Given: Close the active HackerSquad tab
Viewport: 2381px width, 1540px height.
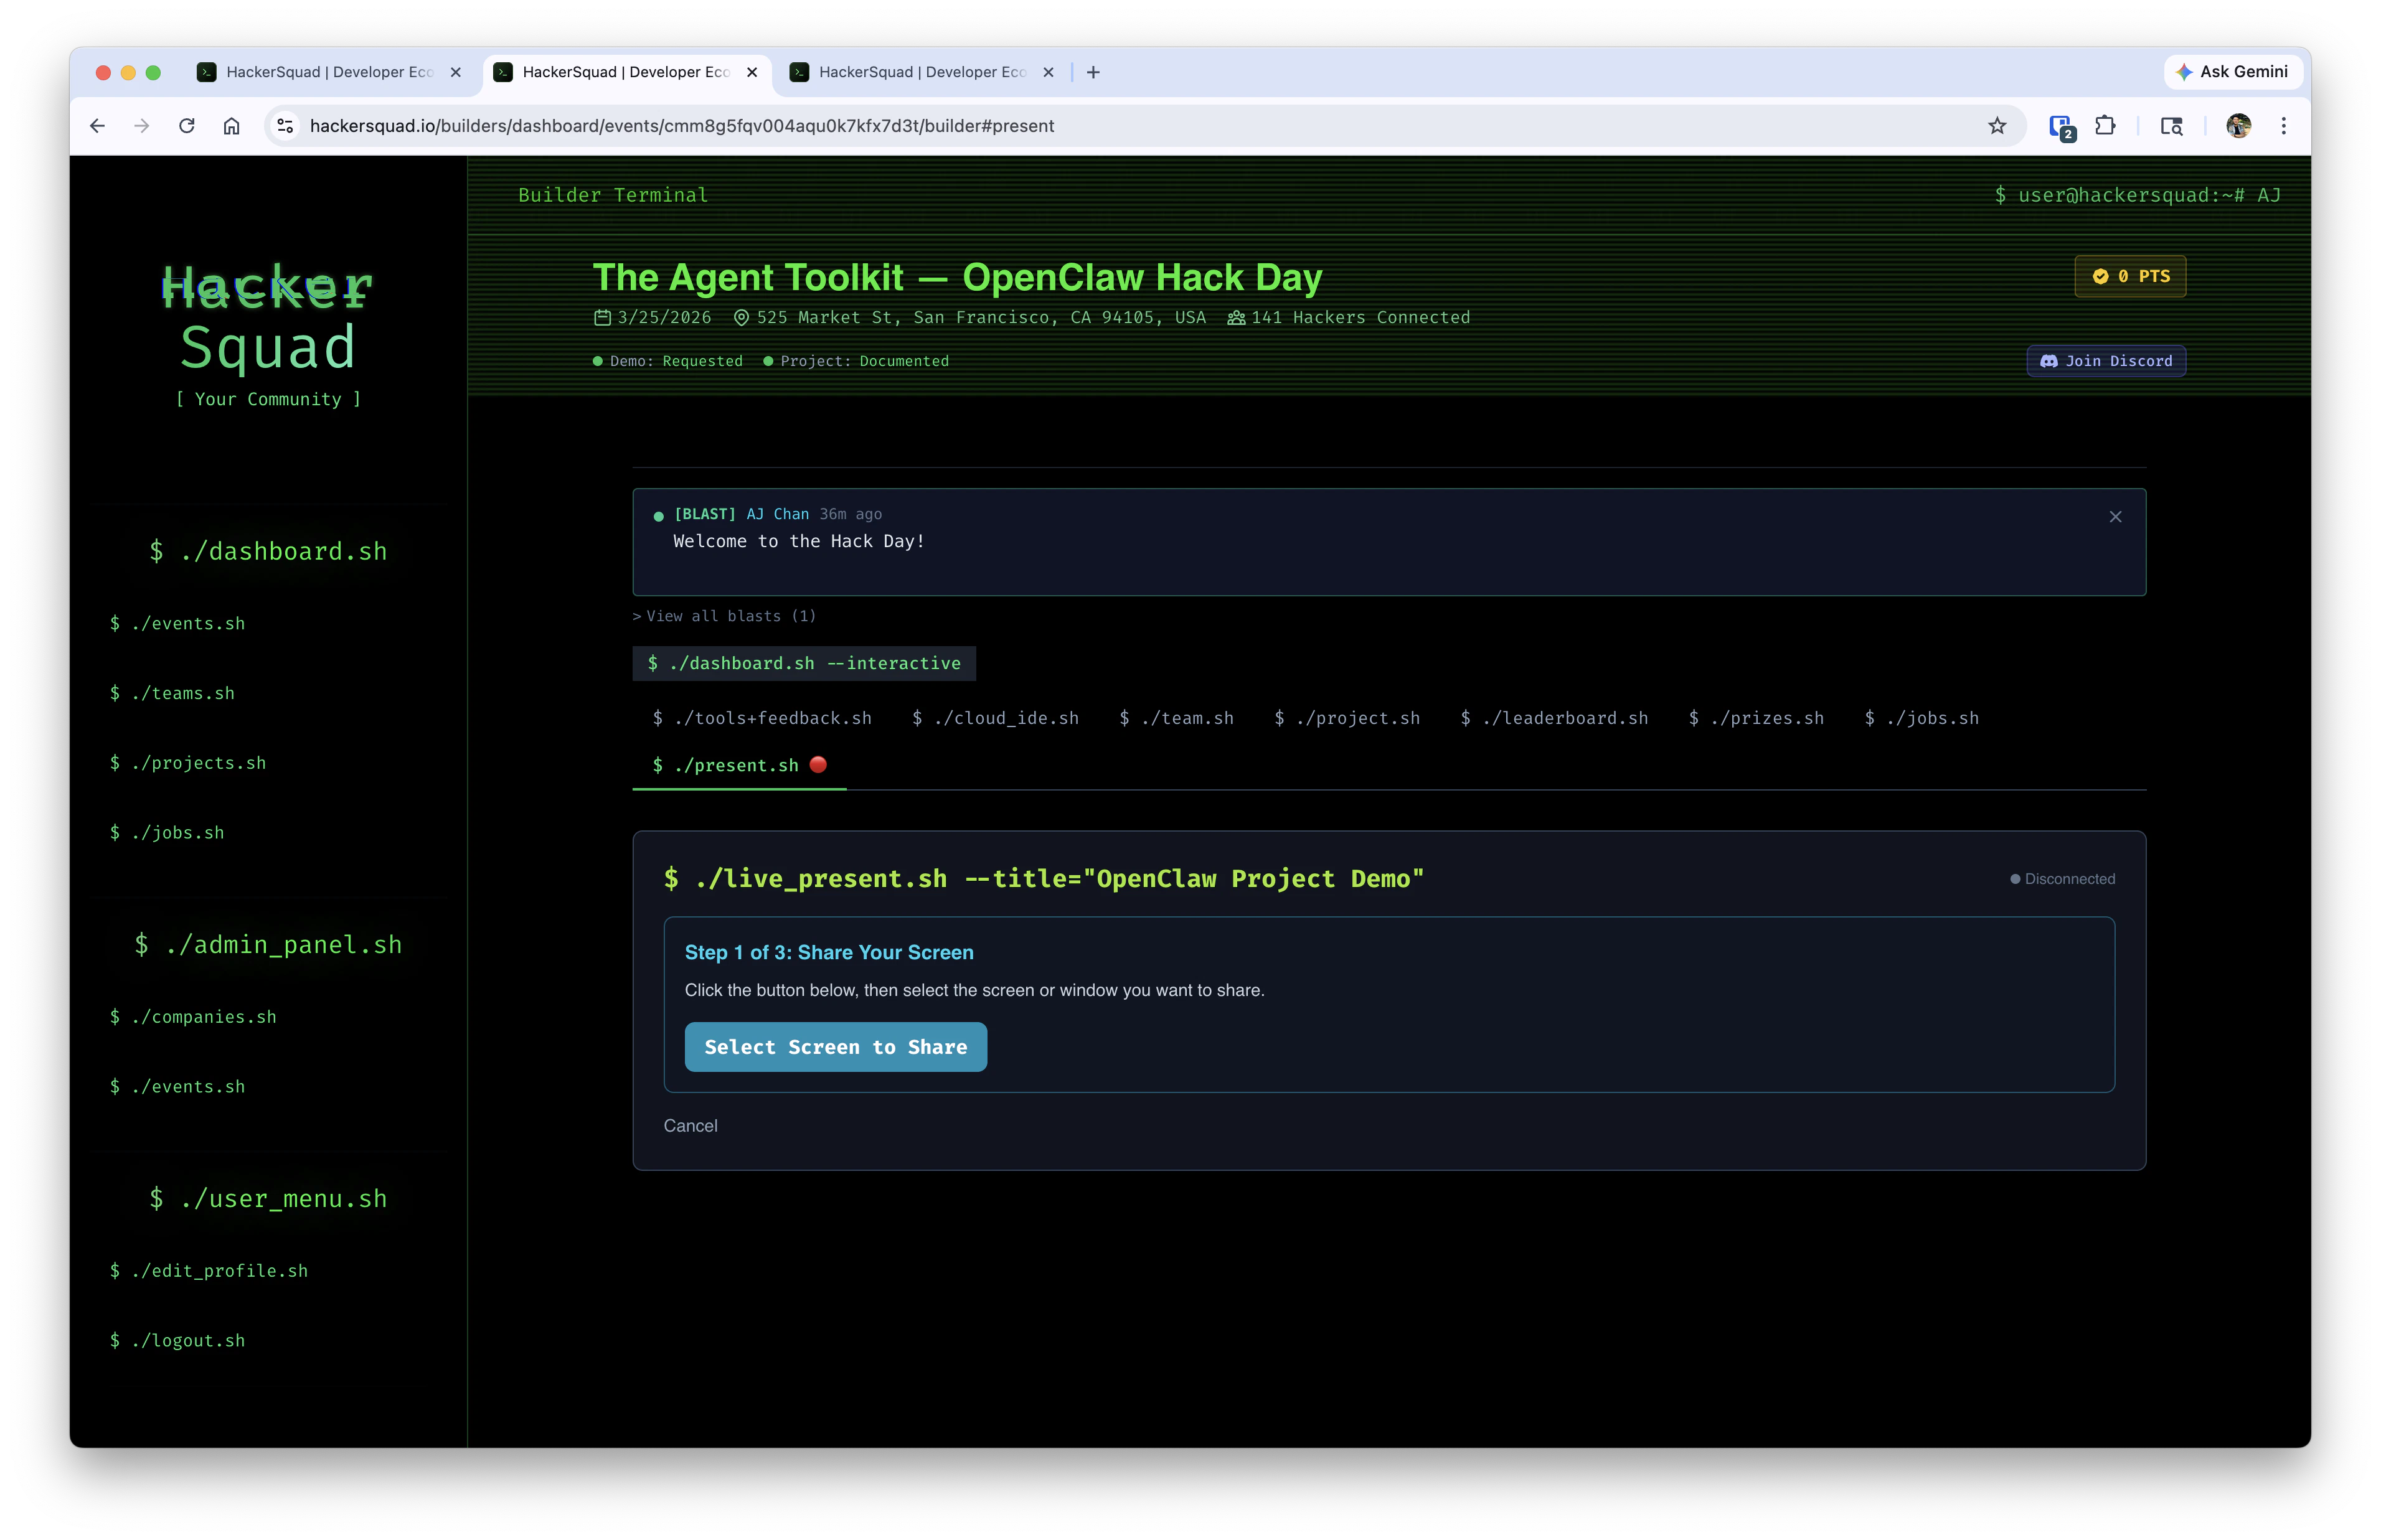Looking at the screenshot, I should [x=752, y=72].
